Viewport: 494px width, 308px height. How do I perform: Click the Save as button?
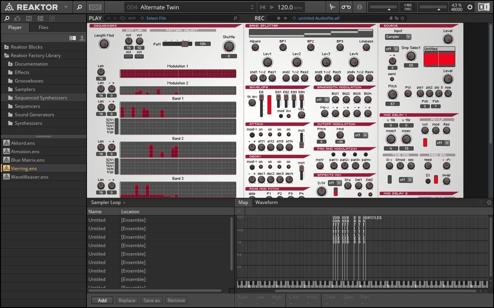point(152,301)
